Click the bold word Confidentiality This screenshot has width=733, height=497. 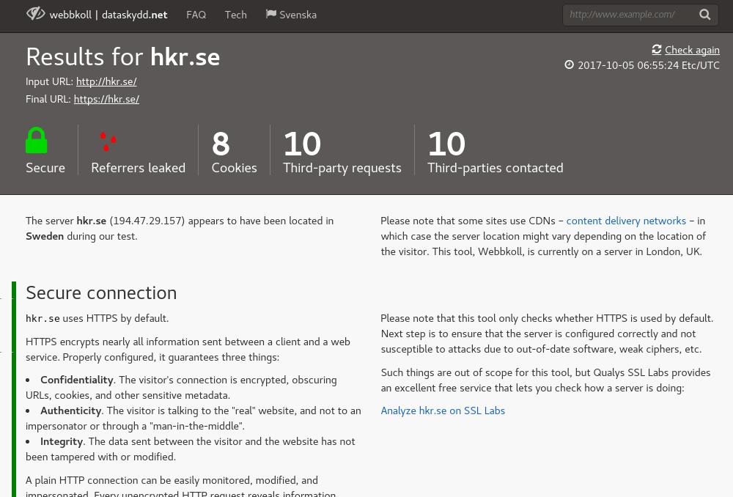click(77, 380)
